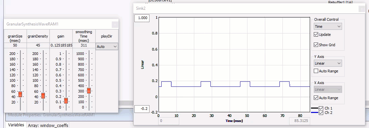Switch to the Variables tab
369x128 pixels.
pos(16,125)
